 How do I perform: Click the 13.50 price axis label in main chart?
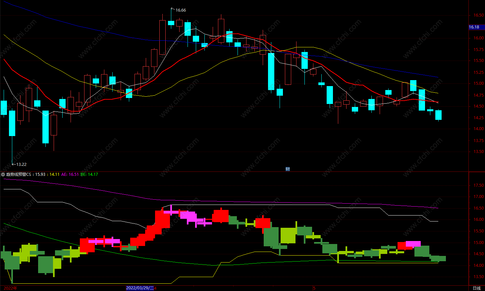[478, 152]
